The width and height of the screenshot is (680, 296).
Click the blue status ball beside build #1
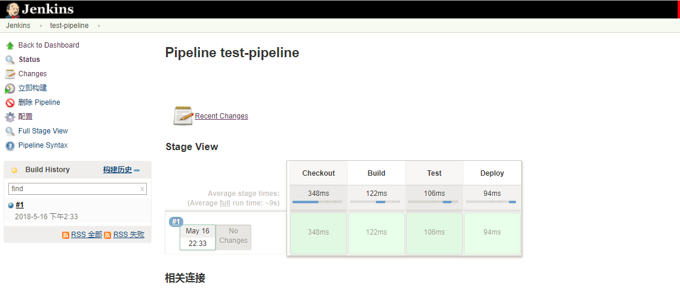[x=11, y=205]
